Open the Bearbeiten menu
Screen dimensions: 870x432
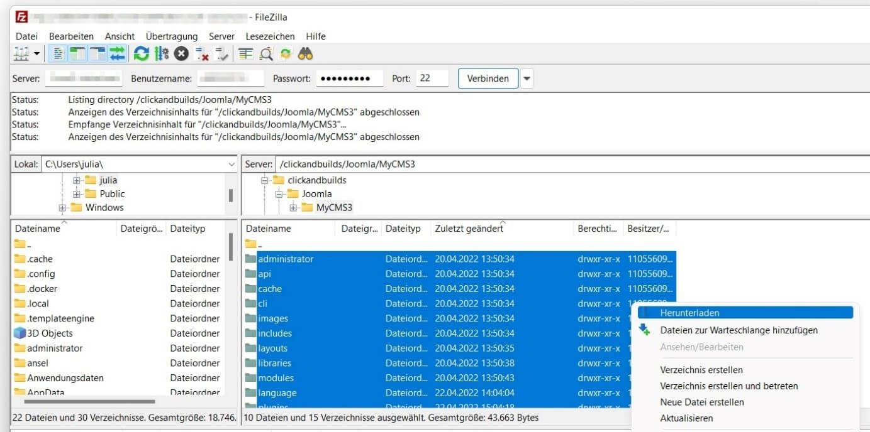point(71,36)
